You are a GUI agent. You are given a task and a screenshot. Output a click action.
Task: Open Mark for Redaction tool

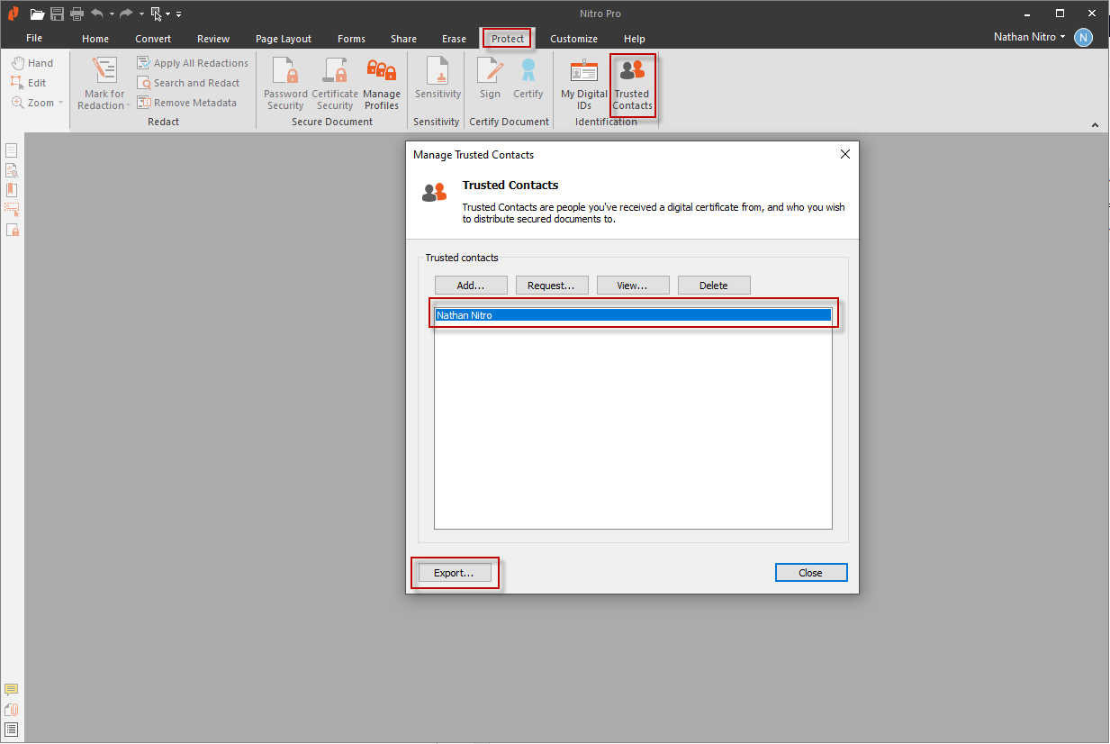click(102, 81)
